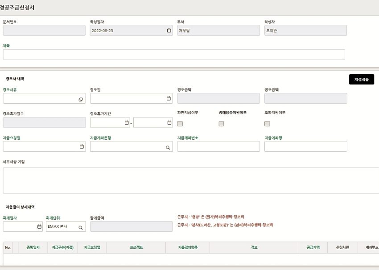This screenshot has width=379, height=270.
Task: Click the 증빙일자 column header
Action: 33,248
